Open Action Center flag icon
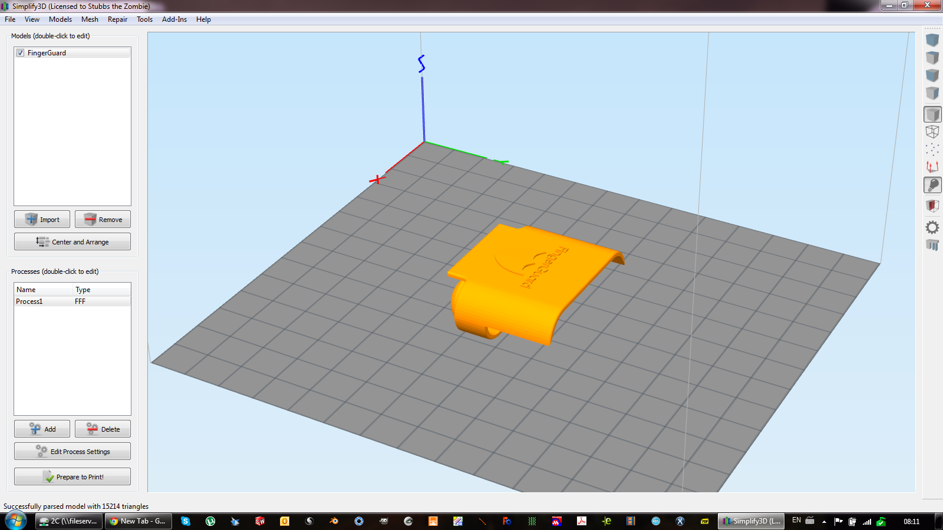943x530 pixels. pos(838,521)
